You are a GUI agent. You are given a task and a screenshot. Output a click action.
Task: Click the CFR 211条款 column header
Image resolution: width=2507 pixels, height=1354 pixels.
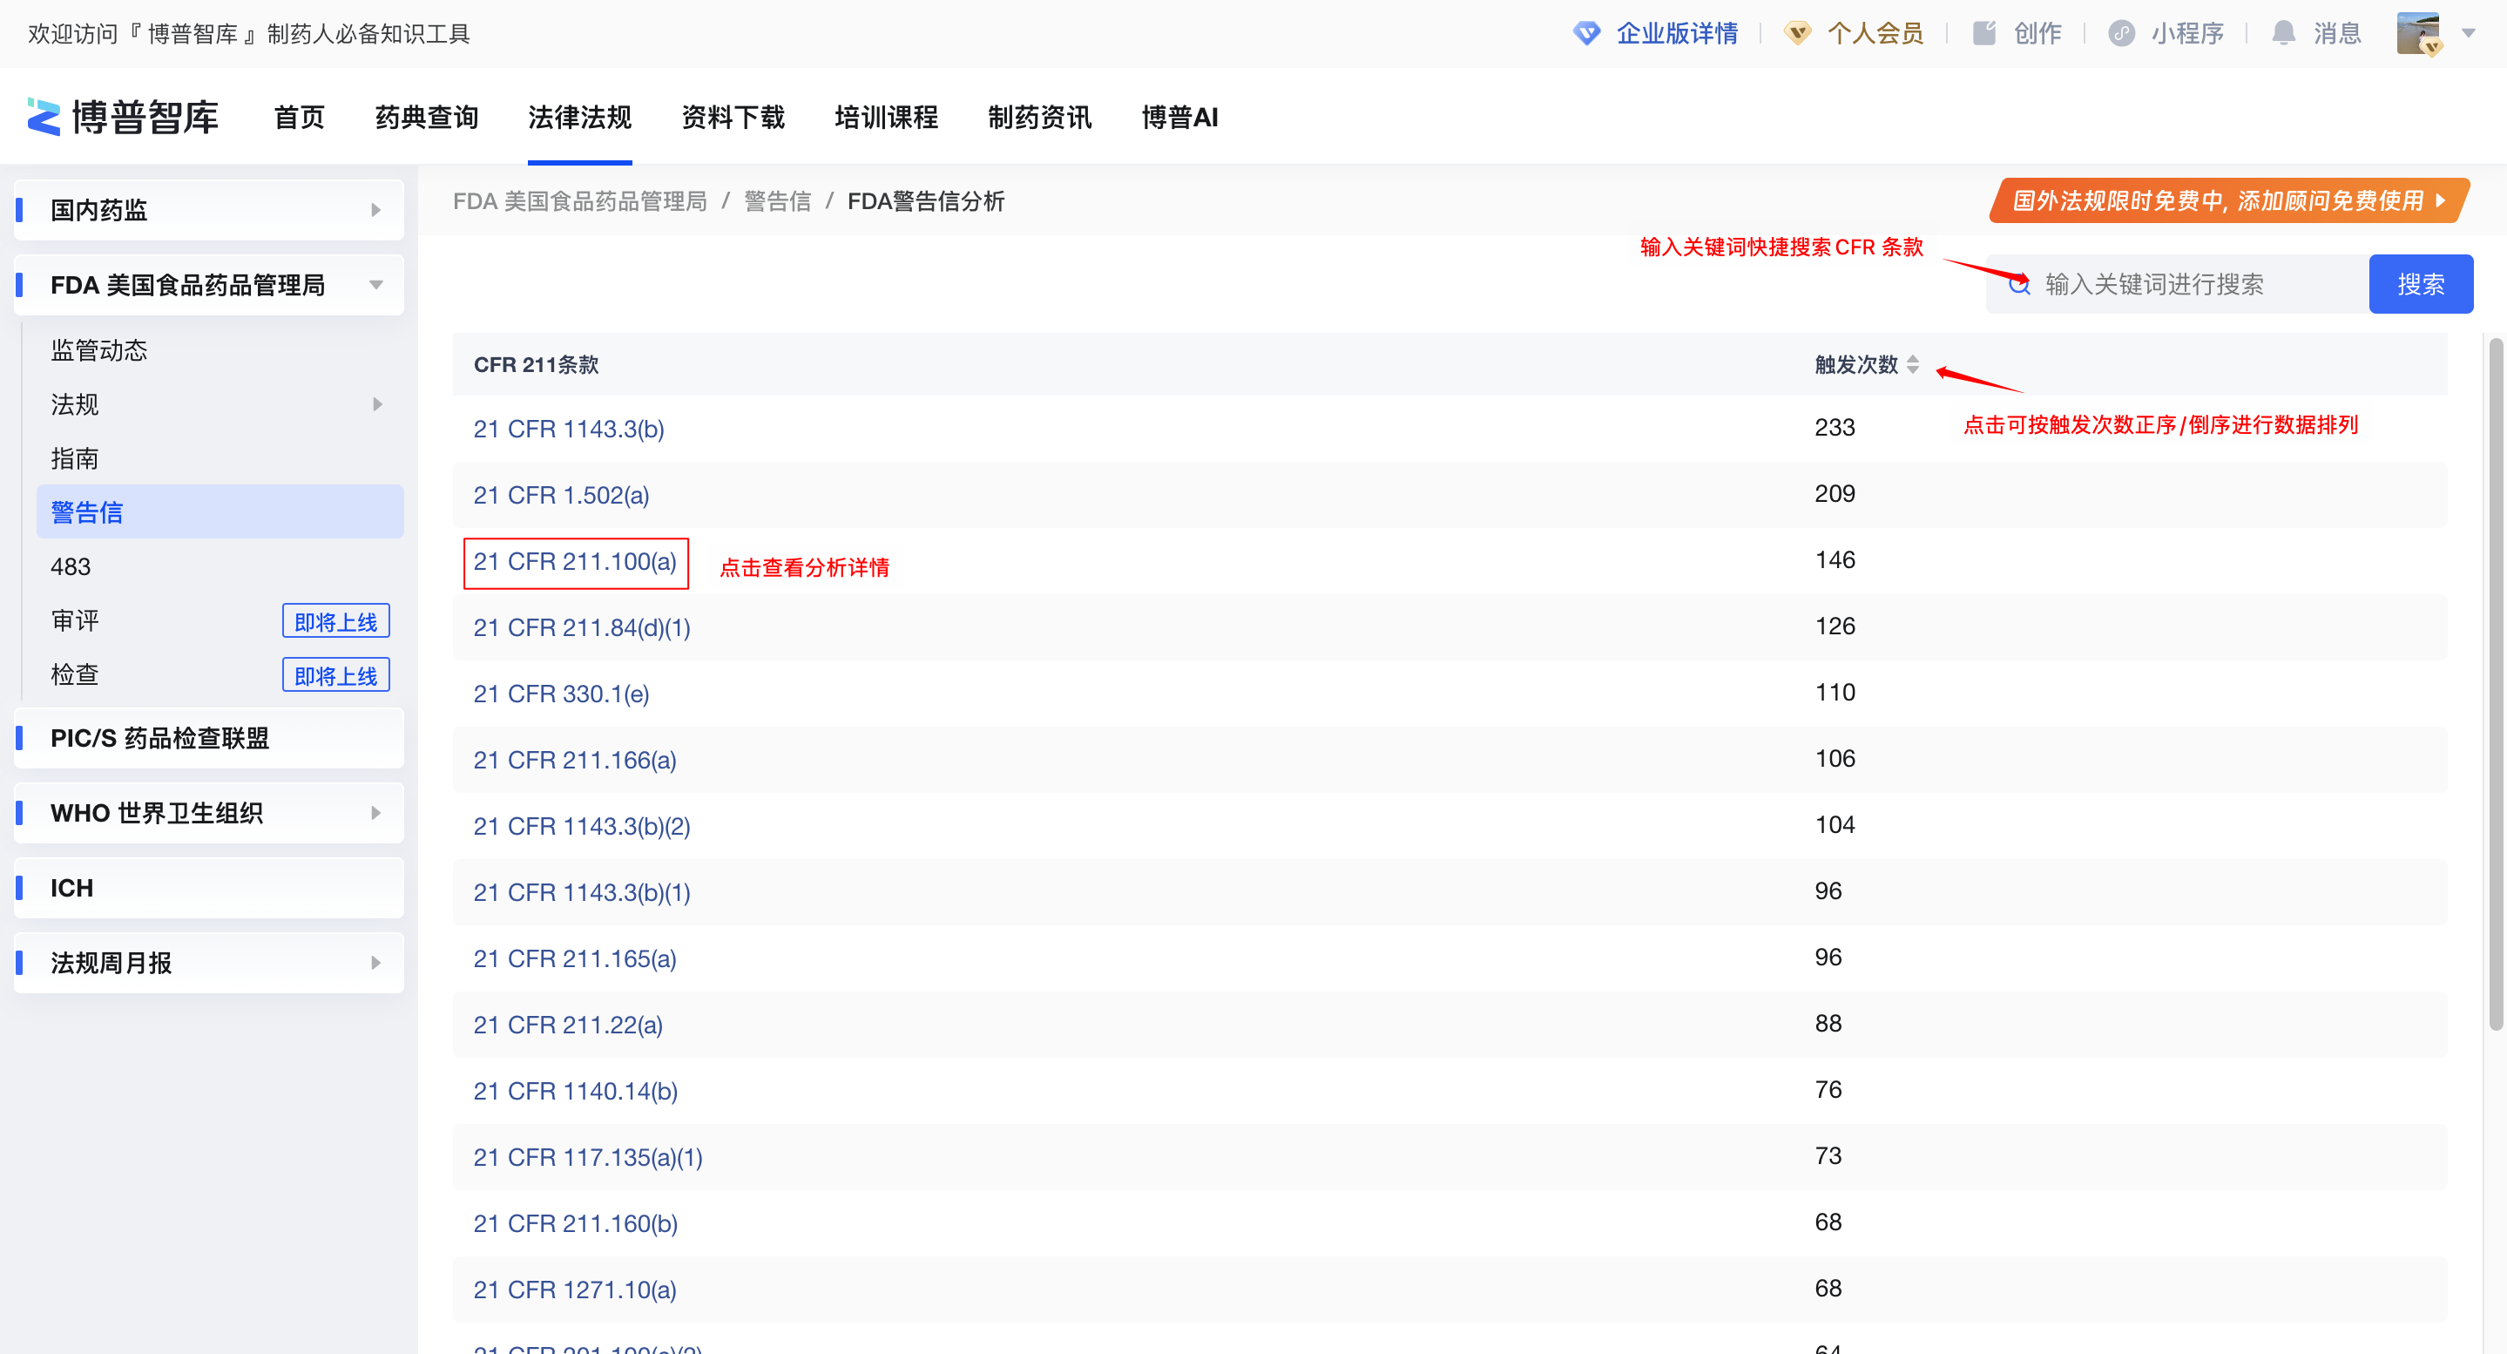tap(537, 364)
